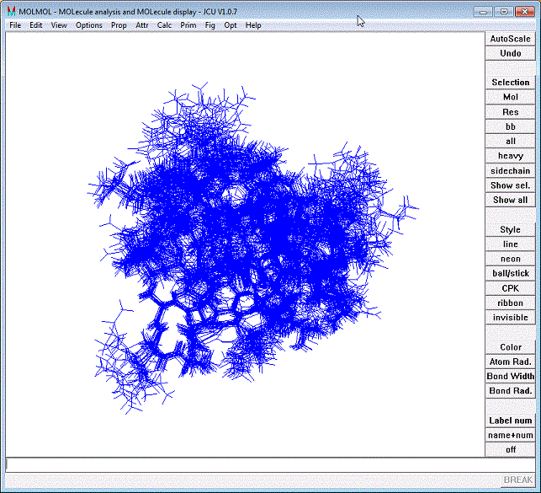Screen dimensions: 541x493
Task: Set labels to name+num
Action: [x=511, y=435]
